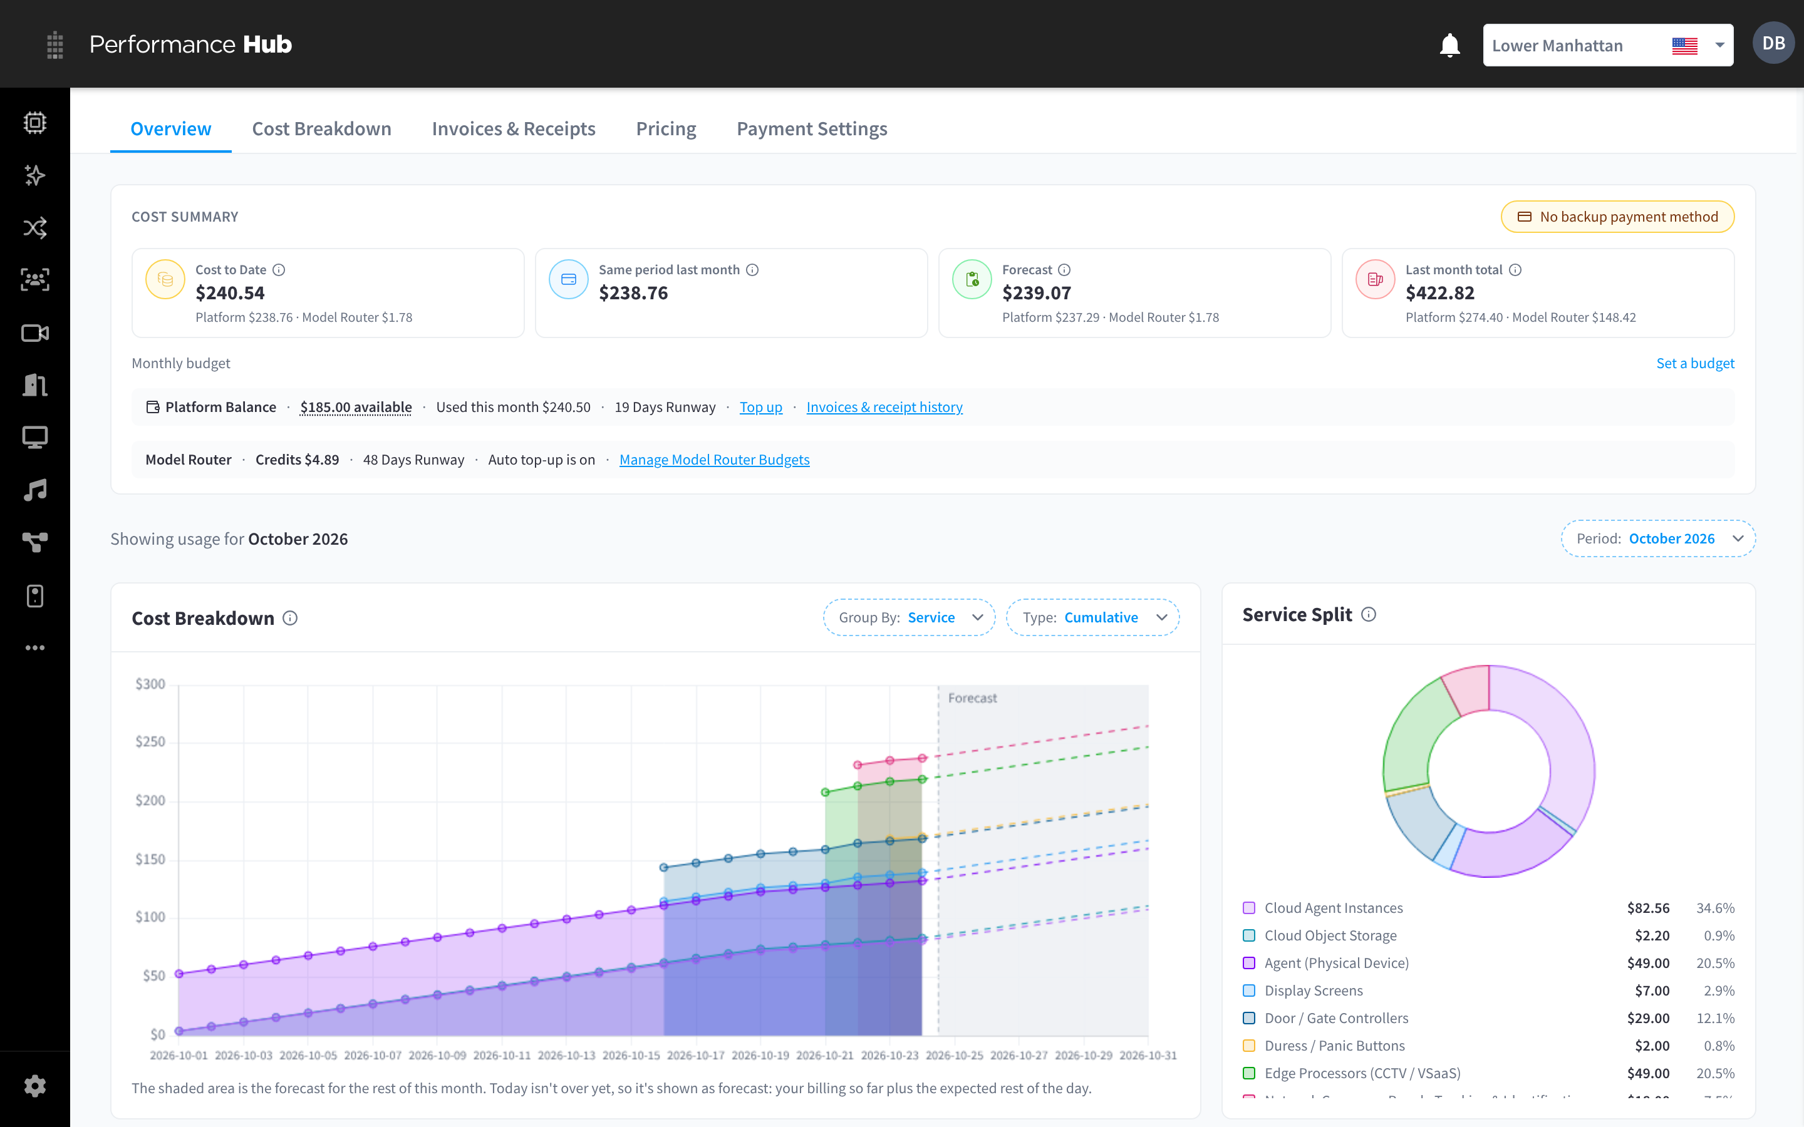Viewport: 1804px width, 1127px height.
Task: Open the shuffle routing sidebar icon
Action: pos(35,227)
